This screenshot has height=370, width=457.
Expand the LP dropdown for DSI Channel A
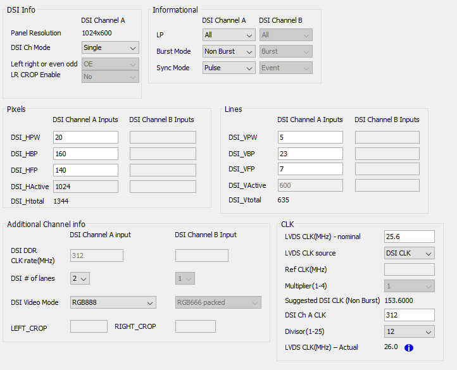click(228, 35)
